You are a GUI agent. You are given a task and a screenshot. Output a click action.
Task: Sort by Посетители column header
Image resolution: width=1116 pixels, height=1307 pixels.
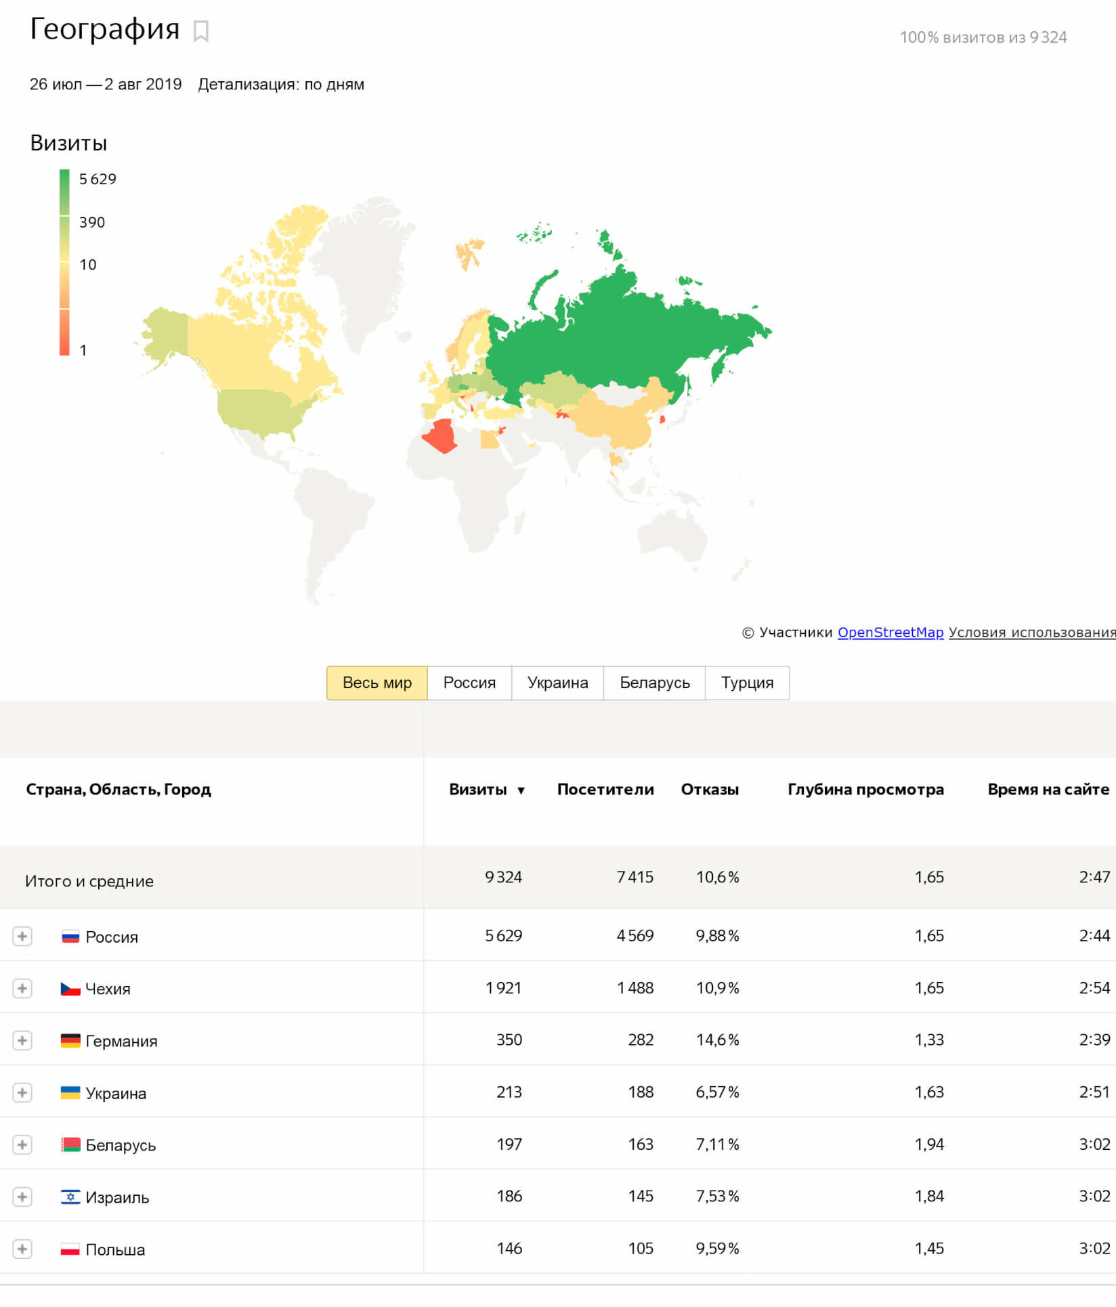605,789
